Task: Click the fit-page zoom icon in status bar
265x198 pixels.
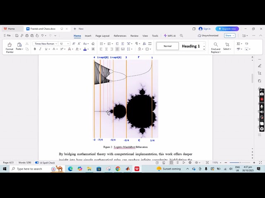Action: pos(207,163)
